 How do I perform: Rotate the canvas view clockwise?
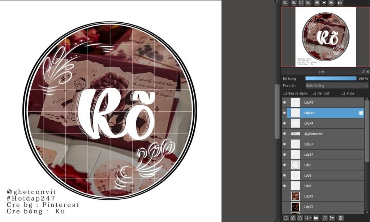click(x=331, y=3)
